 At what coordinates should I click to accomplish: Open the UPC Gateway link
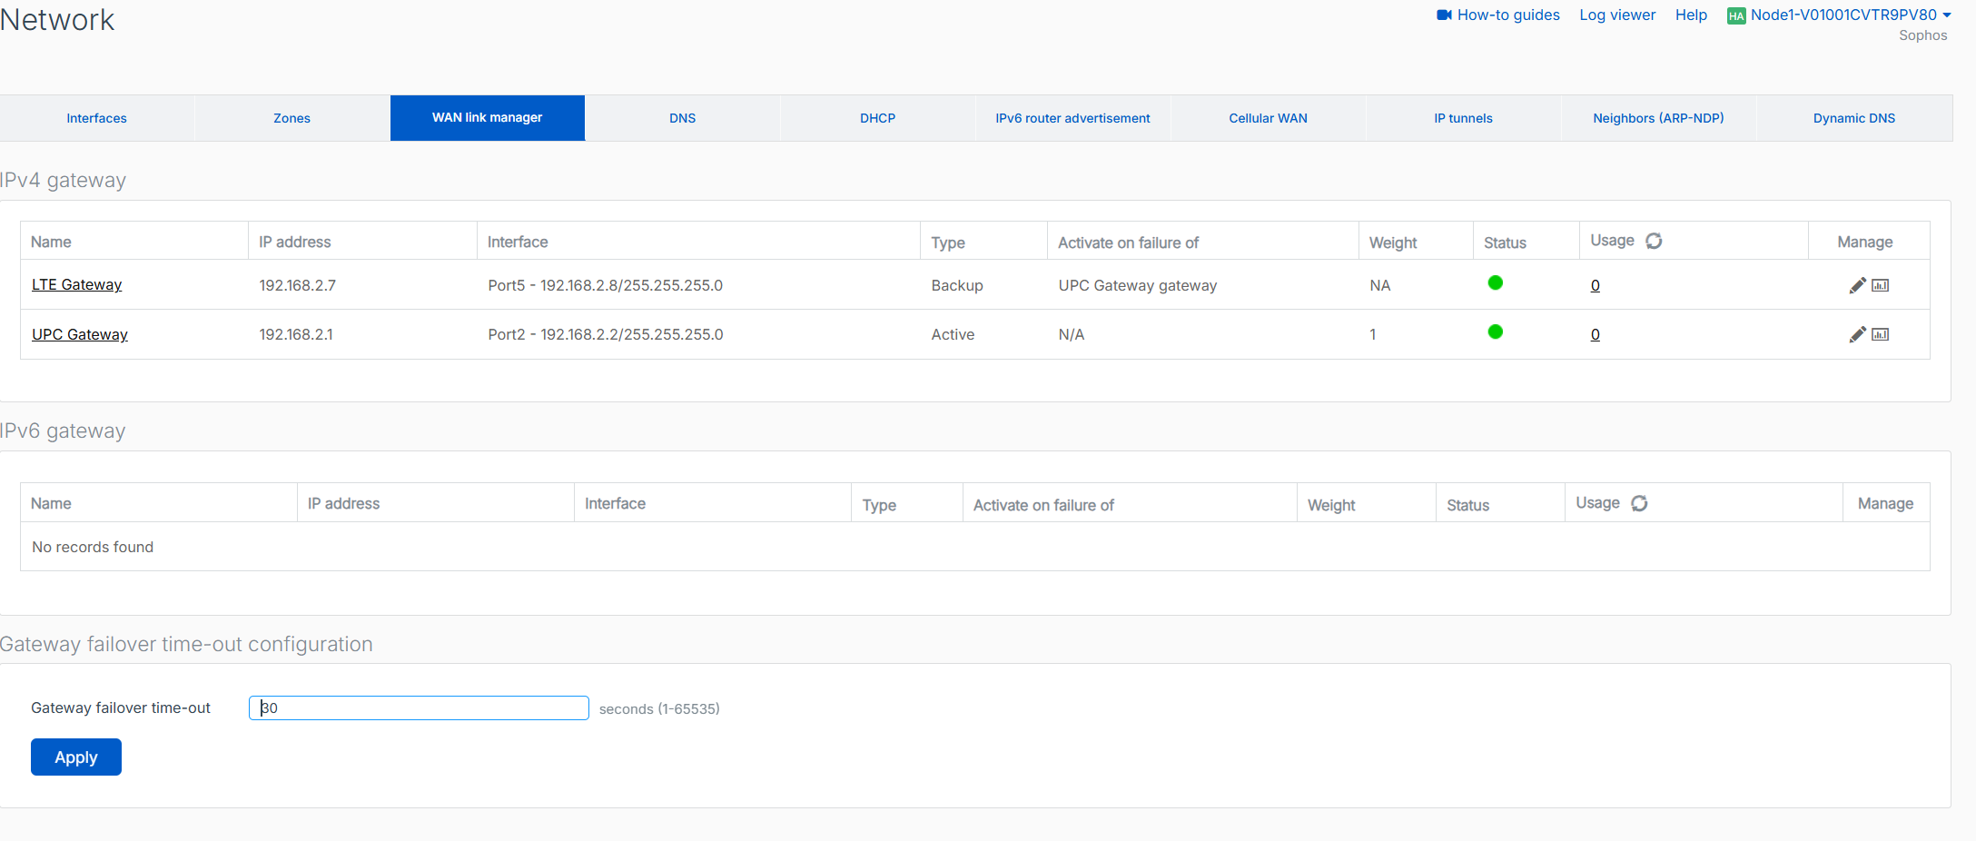click(x=80, y=334)
